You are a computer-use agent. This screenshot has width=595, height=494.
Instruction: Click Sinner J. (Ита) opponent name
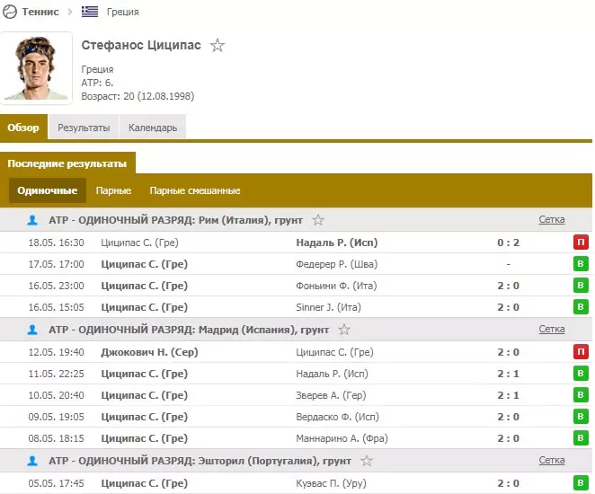point(328,307)
